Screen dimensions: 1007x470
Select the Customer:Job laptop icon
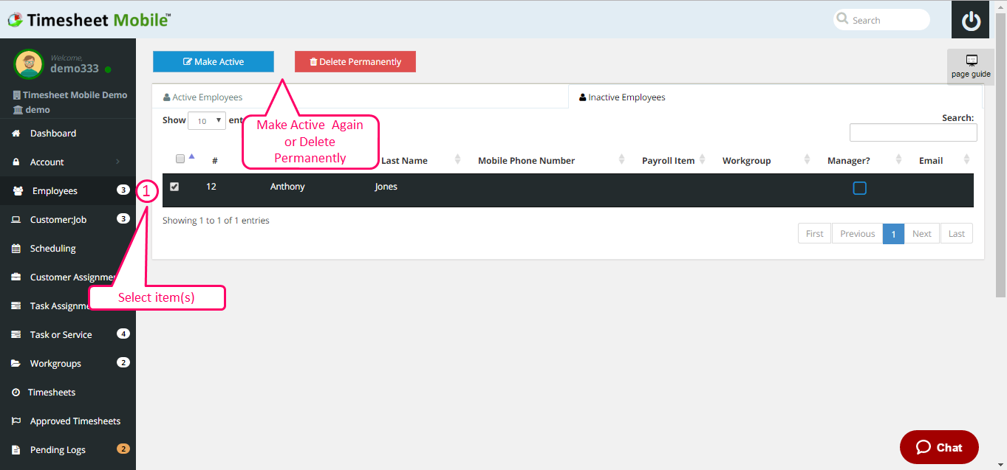pos(16,220)
